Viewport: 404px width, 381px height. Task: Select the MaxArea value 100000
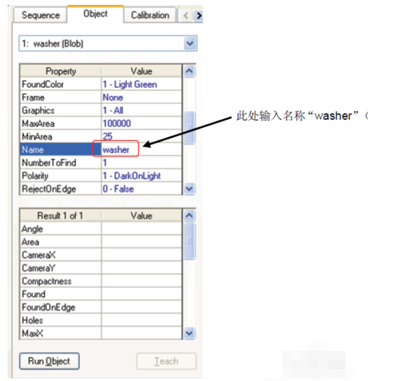142,123
